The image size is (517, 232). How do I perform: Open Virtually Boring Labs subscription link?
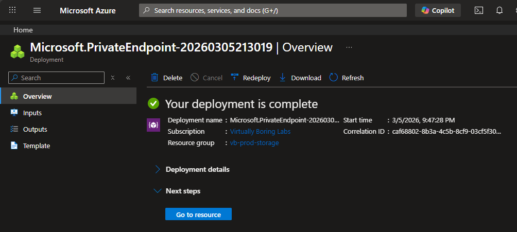261,132
